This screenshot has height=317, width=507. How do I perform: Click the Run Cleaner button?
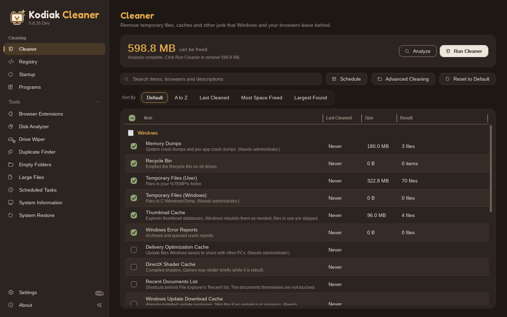tap(464, 51)
